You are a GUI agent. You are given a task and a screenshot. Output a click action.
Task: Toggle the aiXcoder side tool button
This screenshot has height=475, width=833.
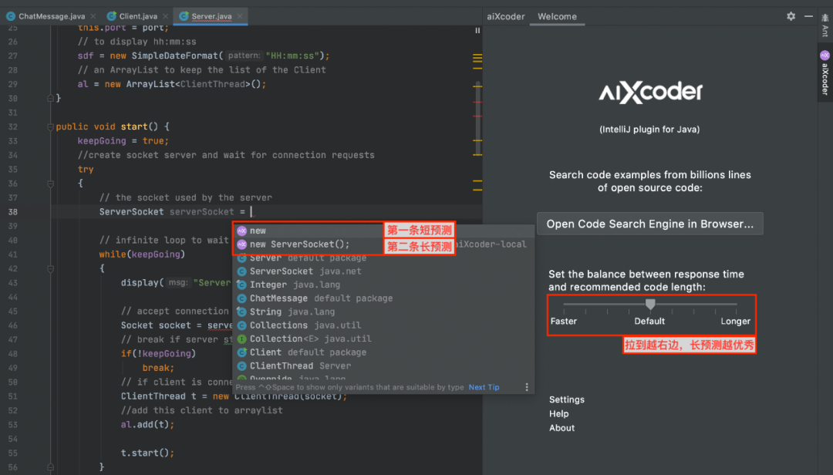point(825,72)
